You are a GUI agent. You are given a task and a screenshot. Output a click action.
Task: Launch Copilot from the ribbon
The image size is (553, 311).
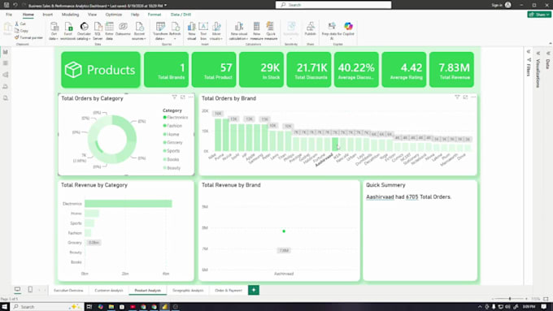(348, 29)
